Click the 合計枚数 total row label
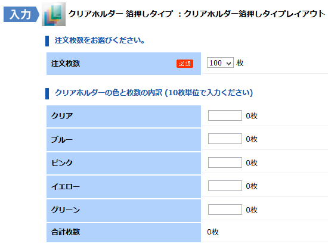Viewport: 328px width, 247px height. pos(66,232)
